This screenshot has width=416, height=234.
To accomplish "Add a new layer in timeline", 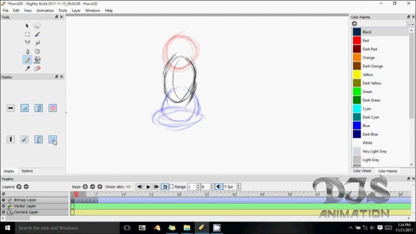I will click(x=19, y=187).
